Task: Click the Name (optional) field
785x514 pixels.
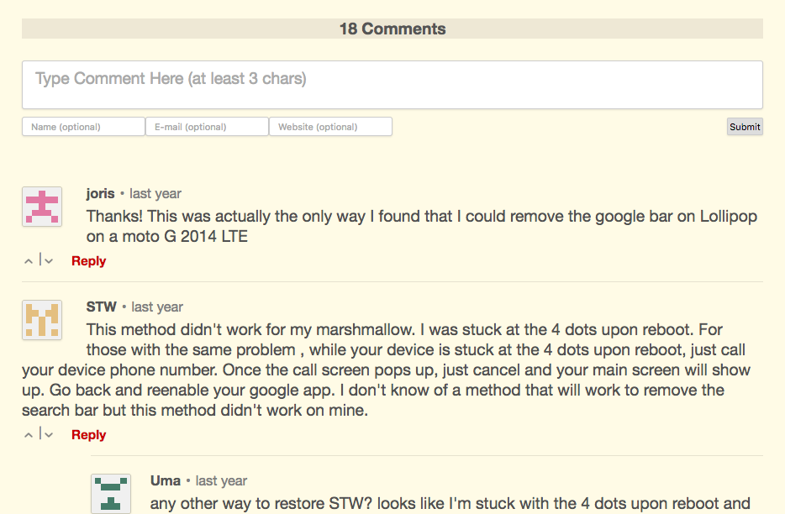Action: [83, 127]
